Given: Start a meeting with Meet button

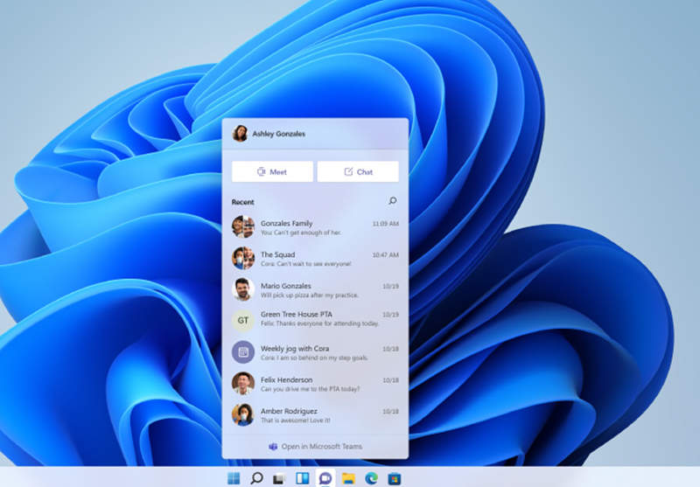Looking at the screenshot, I should [x=272, y=171].
